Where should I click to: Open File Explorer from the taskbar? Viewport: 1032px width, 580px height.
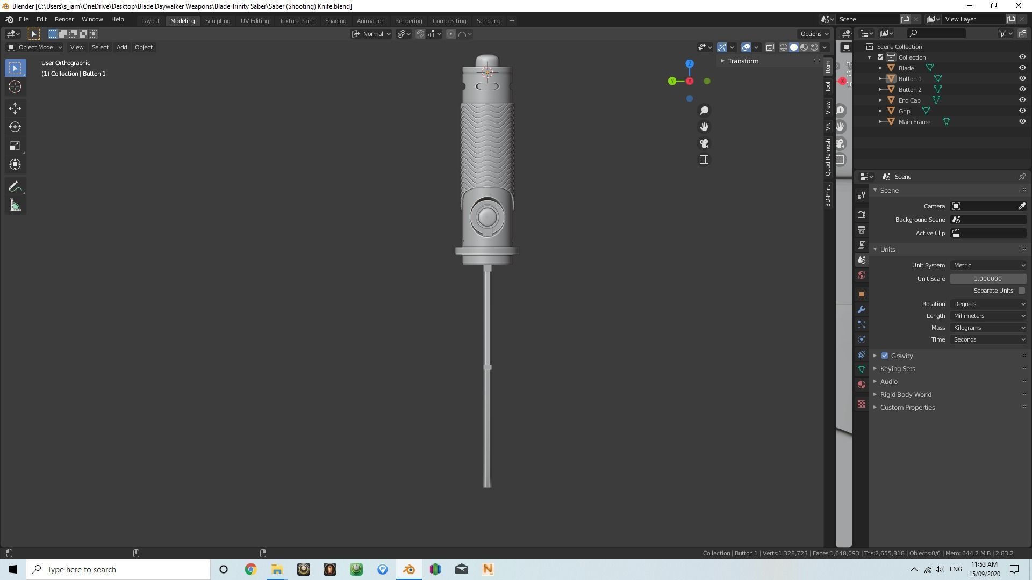click(277, 569)
